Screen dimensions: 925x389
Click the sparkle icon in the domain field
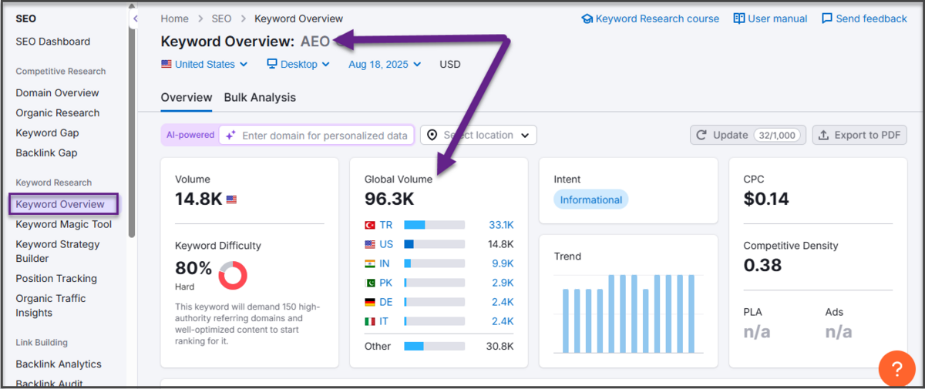[230, 135]
